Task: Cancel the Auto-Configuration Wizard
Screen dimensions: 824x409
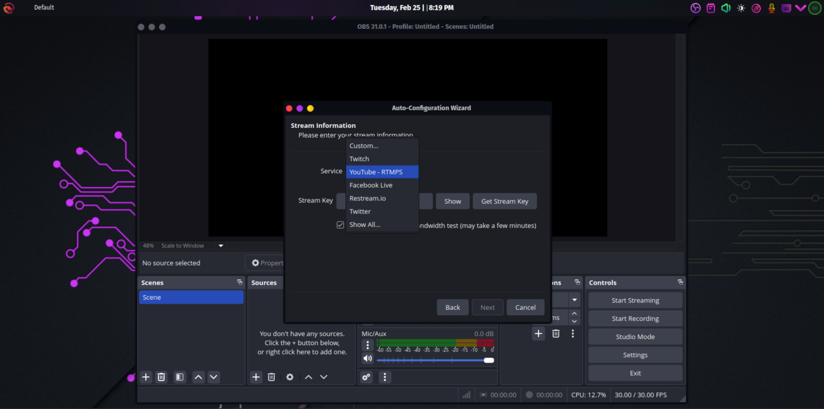Action: click(525, 307)
